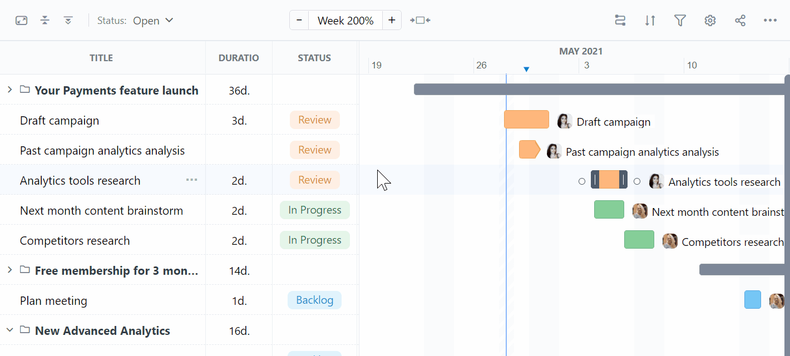Click Plan meeting 1d. duration cell
The height and width of the screenshot is (356, 790).
[x=239, y=301]
